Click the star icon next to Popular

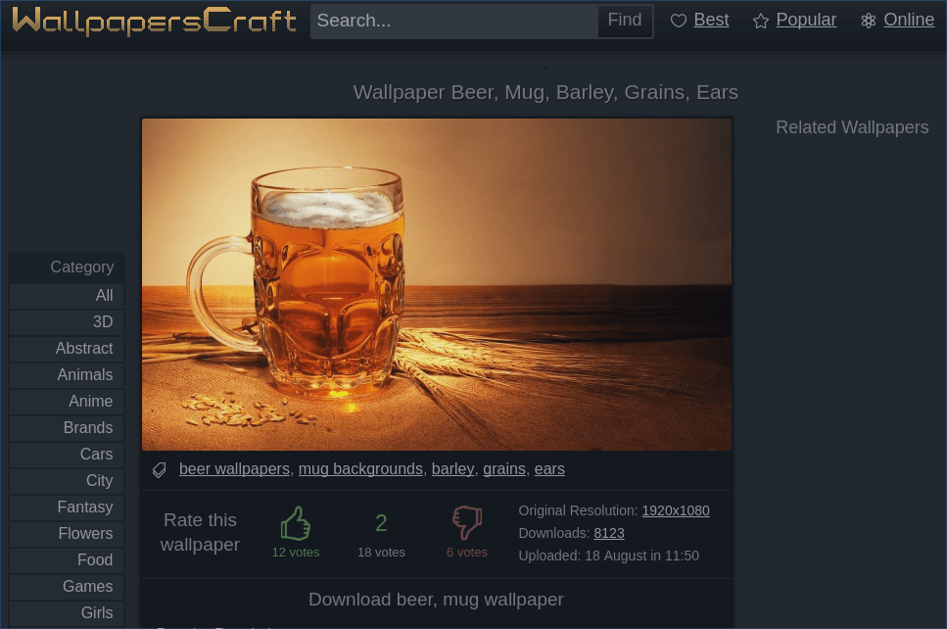761,21
